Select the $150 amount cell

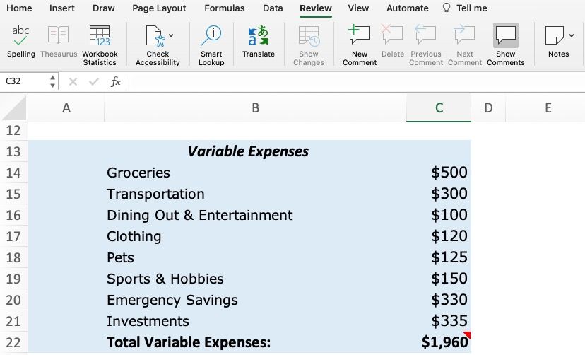point(439,279)
